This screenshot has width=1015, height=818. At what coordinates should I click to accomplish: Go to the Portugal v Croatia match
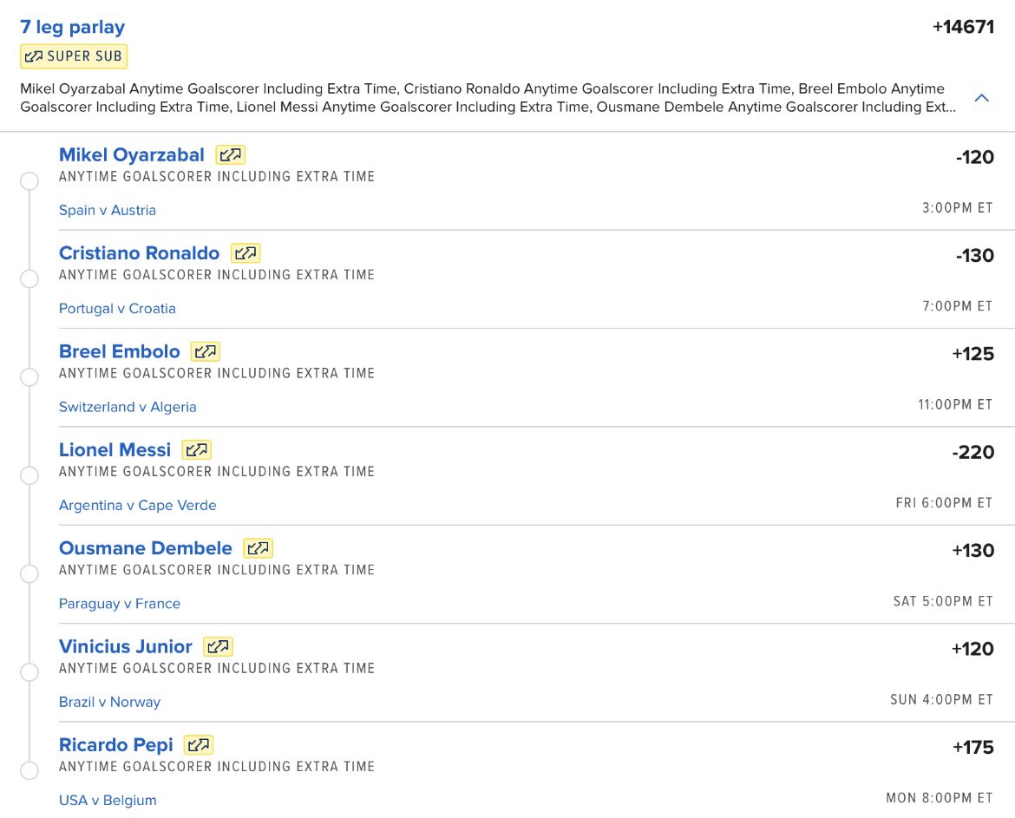(x=117, y=309)
